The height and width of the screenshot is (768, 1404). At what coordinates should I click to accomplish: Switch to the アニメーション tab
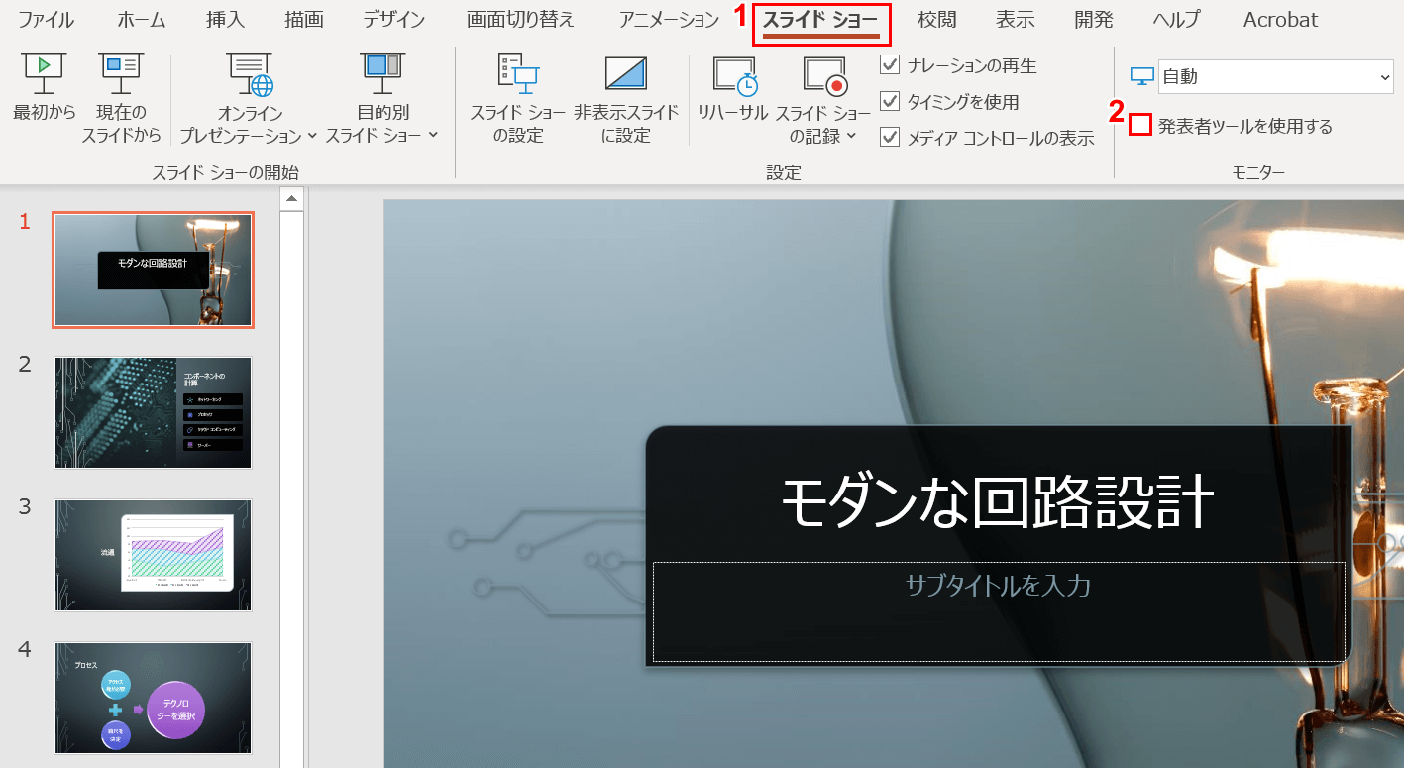click(669, 20)
